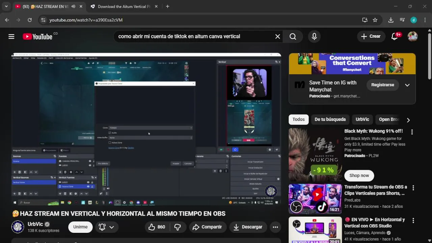432x243 pixels.
Task: Open the UrbVic channel avatar
Action: [x=18, y=227]
